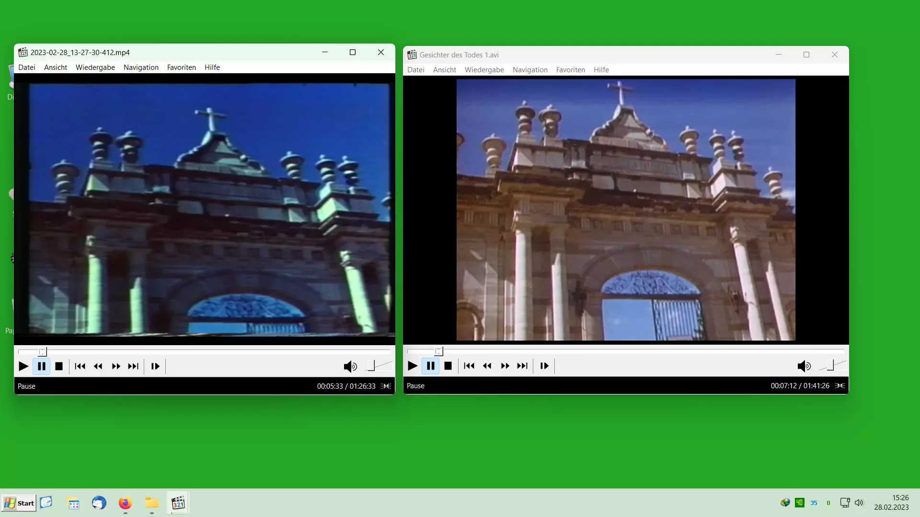Select Media Player Classic taskbar button

coord(178,503)
